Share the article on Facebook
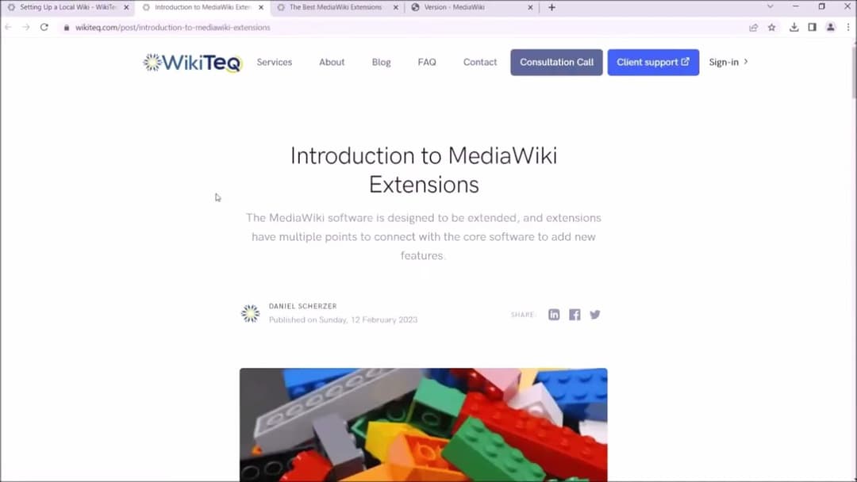The height and width of the screenshot is (482, 857). 575,314
